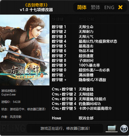Click 取消全部 to disable all
The width and height of the screenshot is (129, 136).
click(x=86, y=118)
